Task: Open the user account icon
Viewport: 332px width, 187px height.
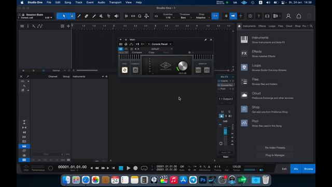Action: [288, 16]
